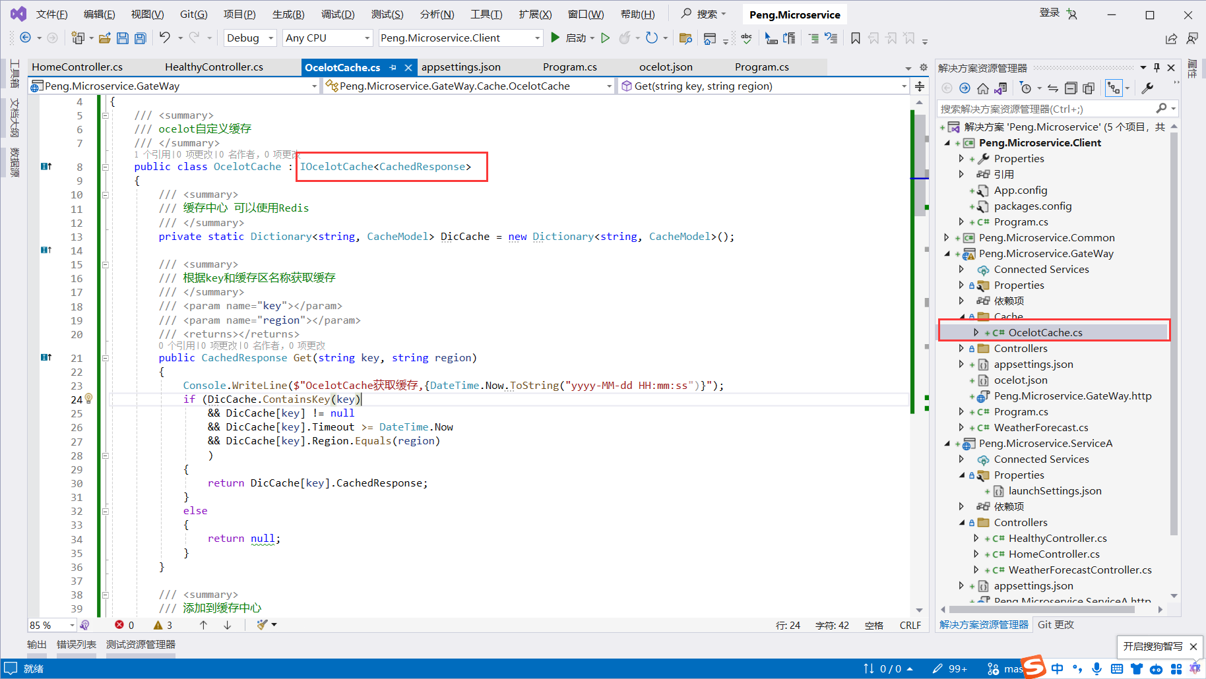Switch to Git 更改 panel tab
This screenshot has height=679, width=1206.
pos(1056,624)
